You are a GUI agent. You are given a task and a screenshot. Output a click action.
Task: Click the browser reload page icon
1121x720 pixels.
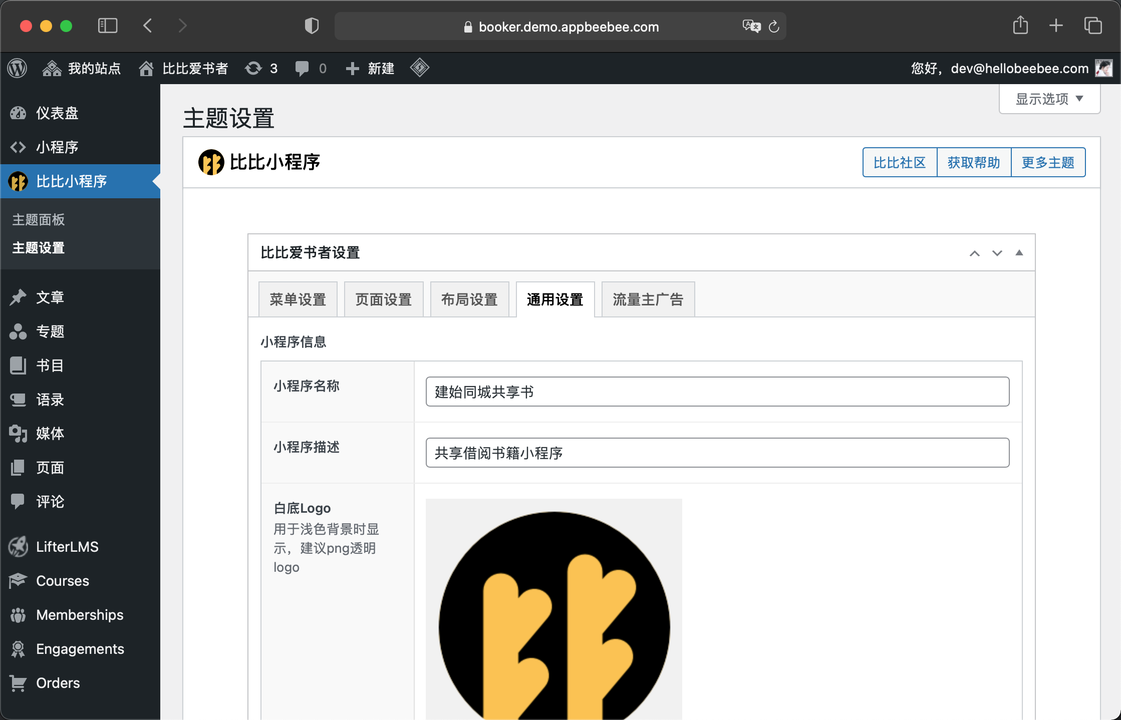774,27
